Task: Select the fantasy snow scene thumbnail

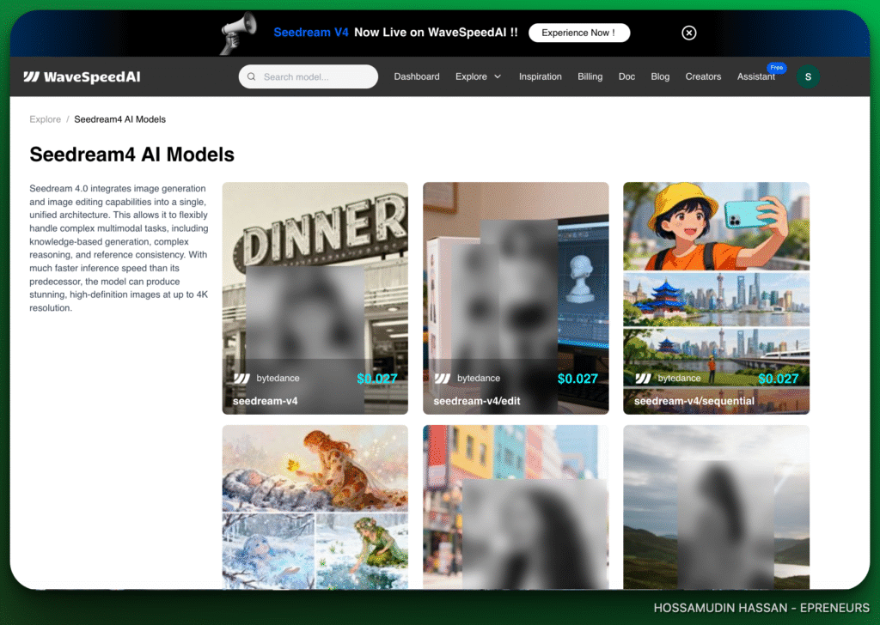Action: click(x=315, y=507)
